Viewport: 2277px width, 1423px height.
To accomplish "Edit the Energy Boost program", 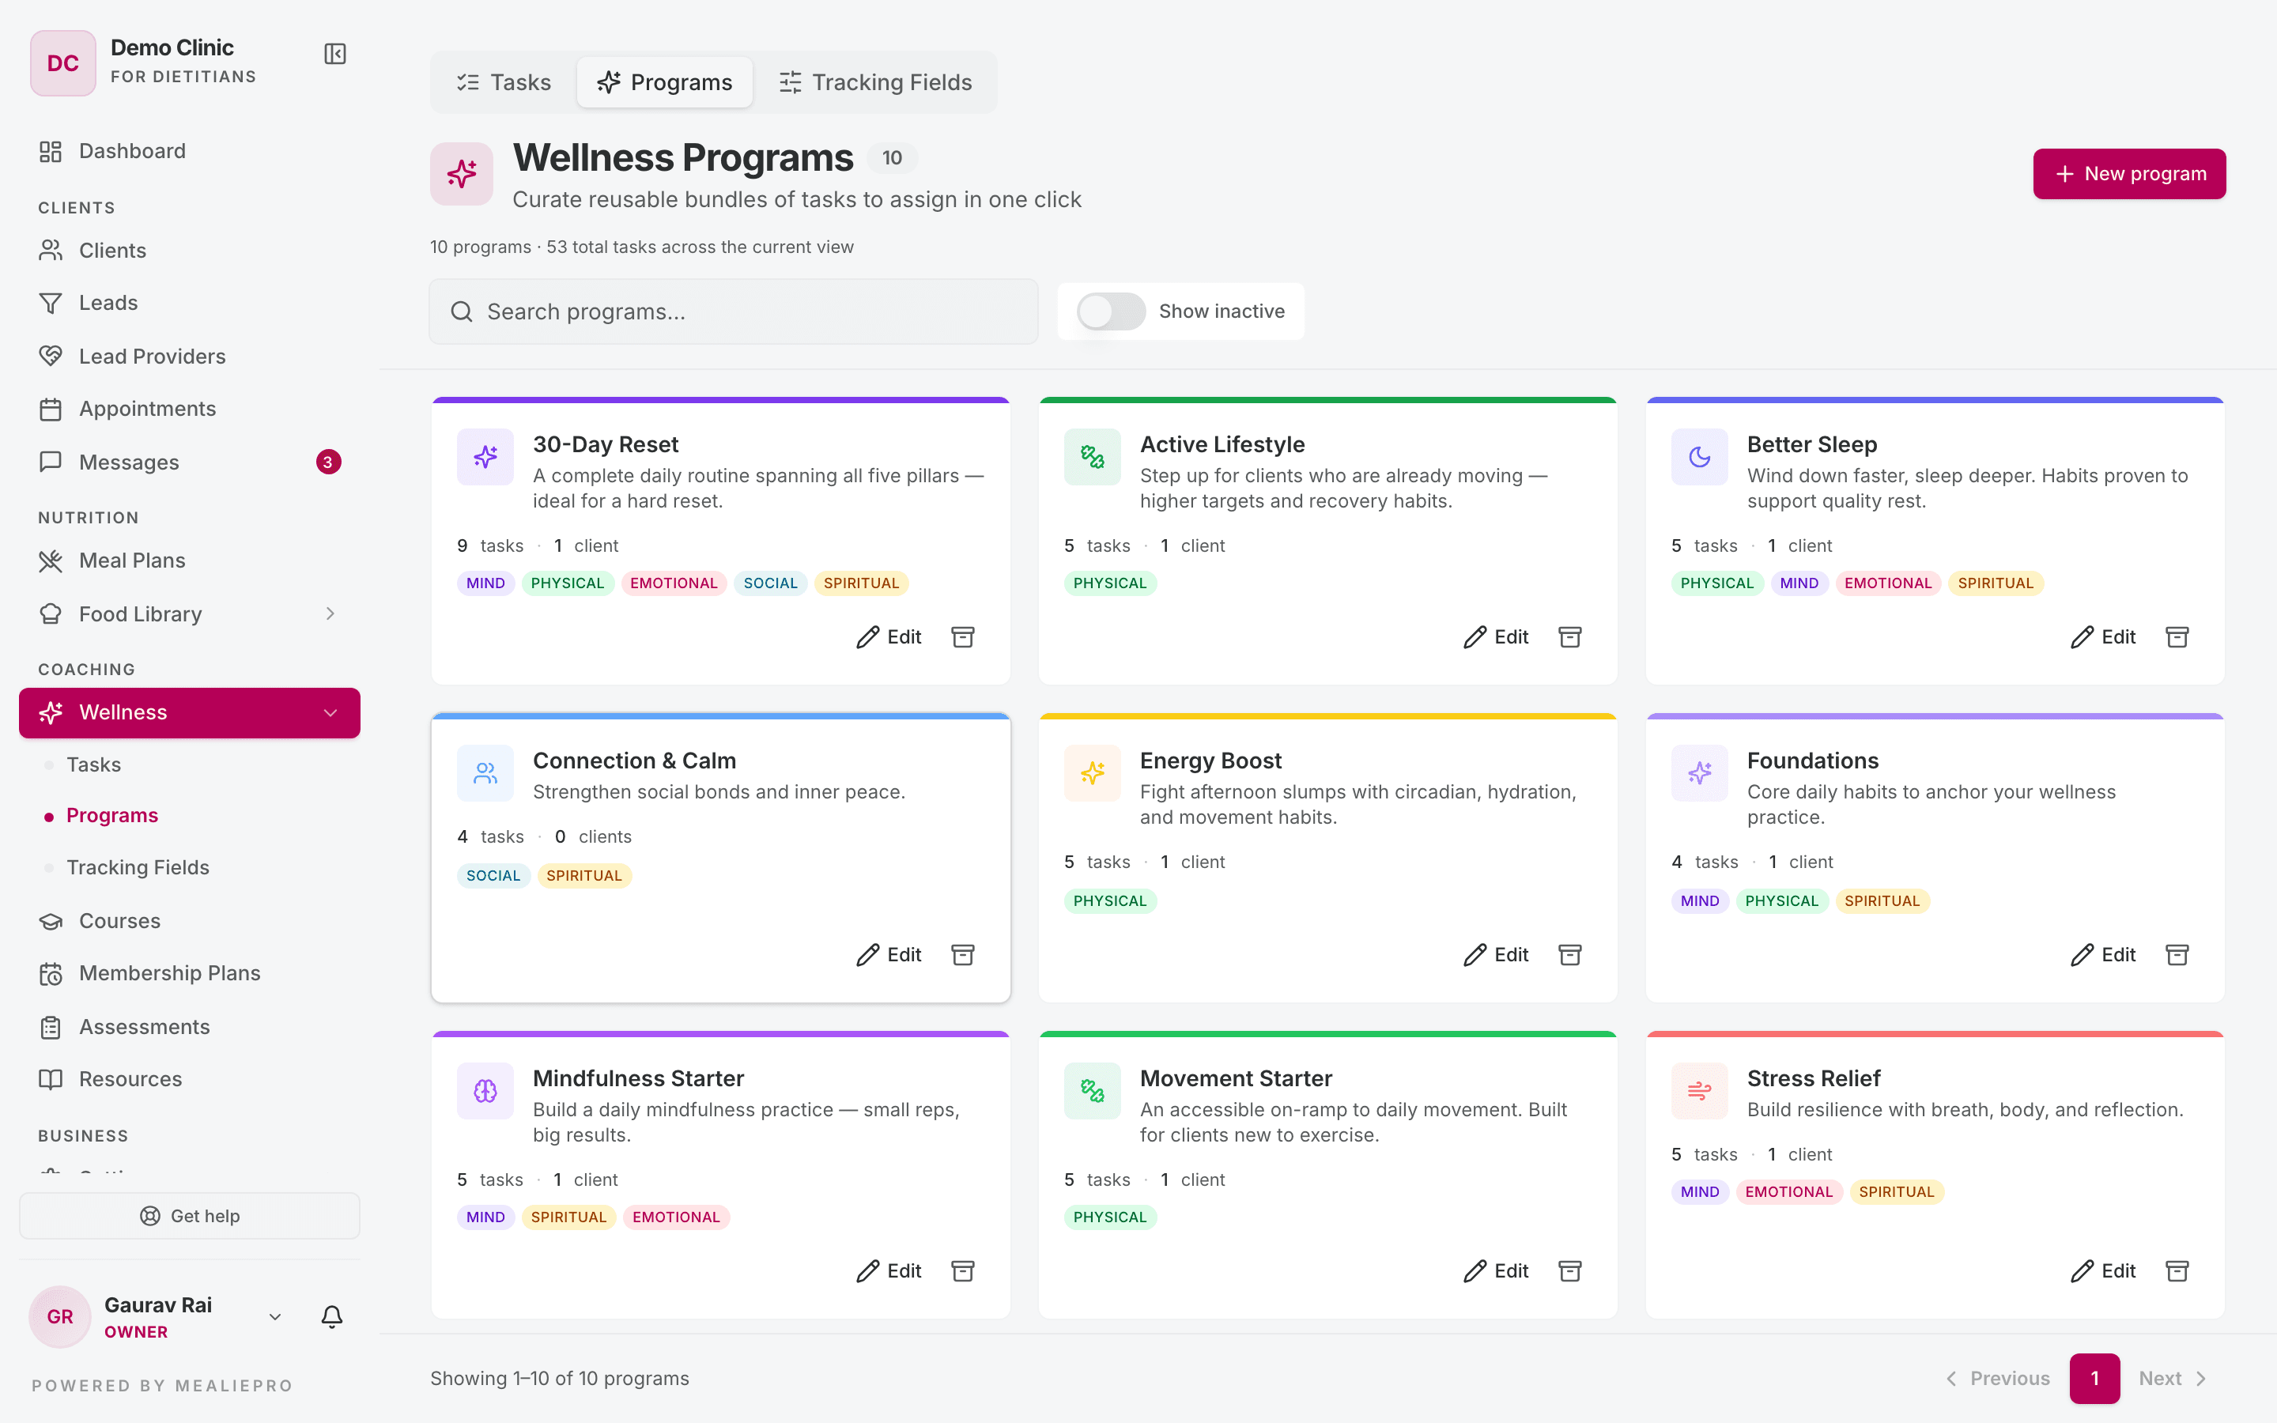I will [1496, 954].
